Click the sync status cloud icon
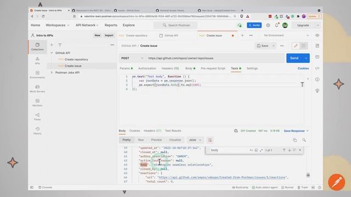Viewport: 351px width, 197px height. click(x=240, y=25)
